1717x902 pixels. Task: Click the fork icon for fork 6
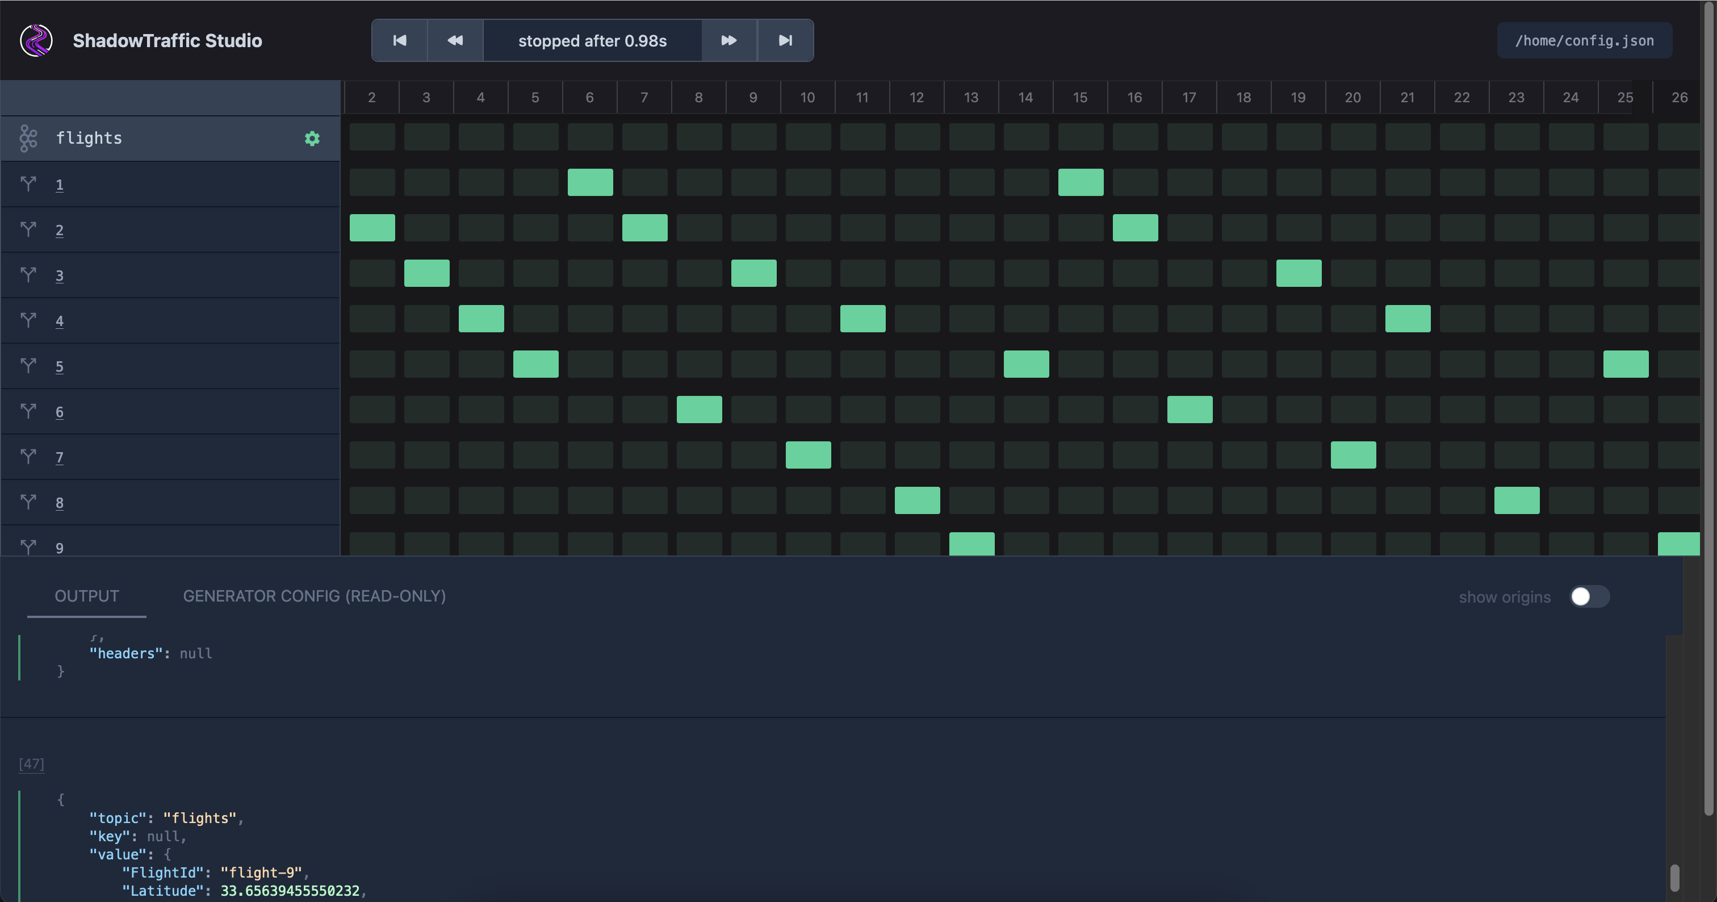[x=28, y=410]
